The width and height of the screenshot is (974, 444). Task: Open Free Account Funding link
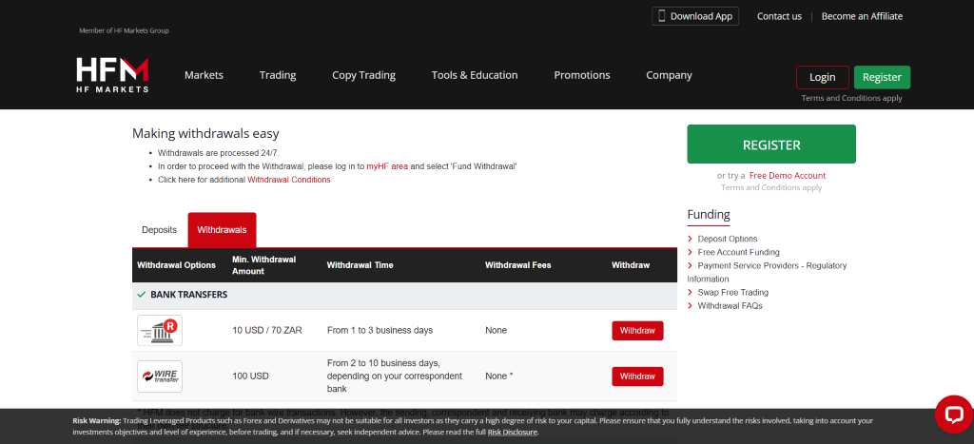click(738, 252)
